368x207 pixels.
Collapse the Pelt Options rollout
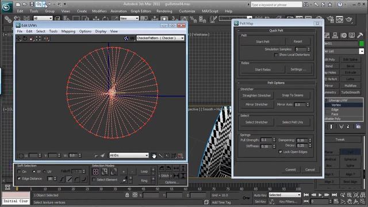click(x=276, y=83)
